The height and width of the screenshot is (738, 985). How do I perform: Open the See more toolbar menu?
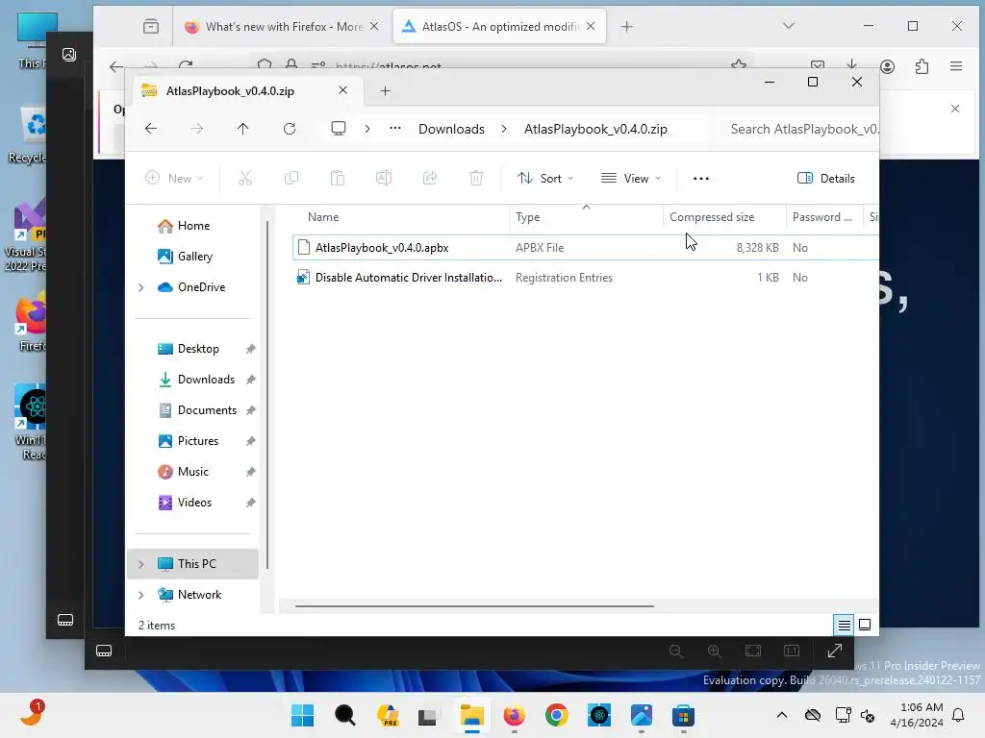(x=701, y=178)
